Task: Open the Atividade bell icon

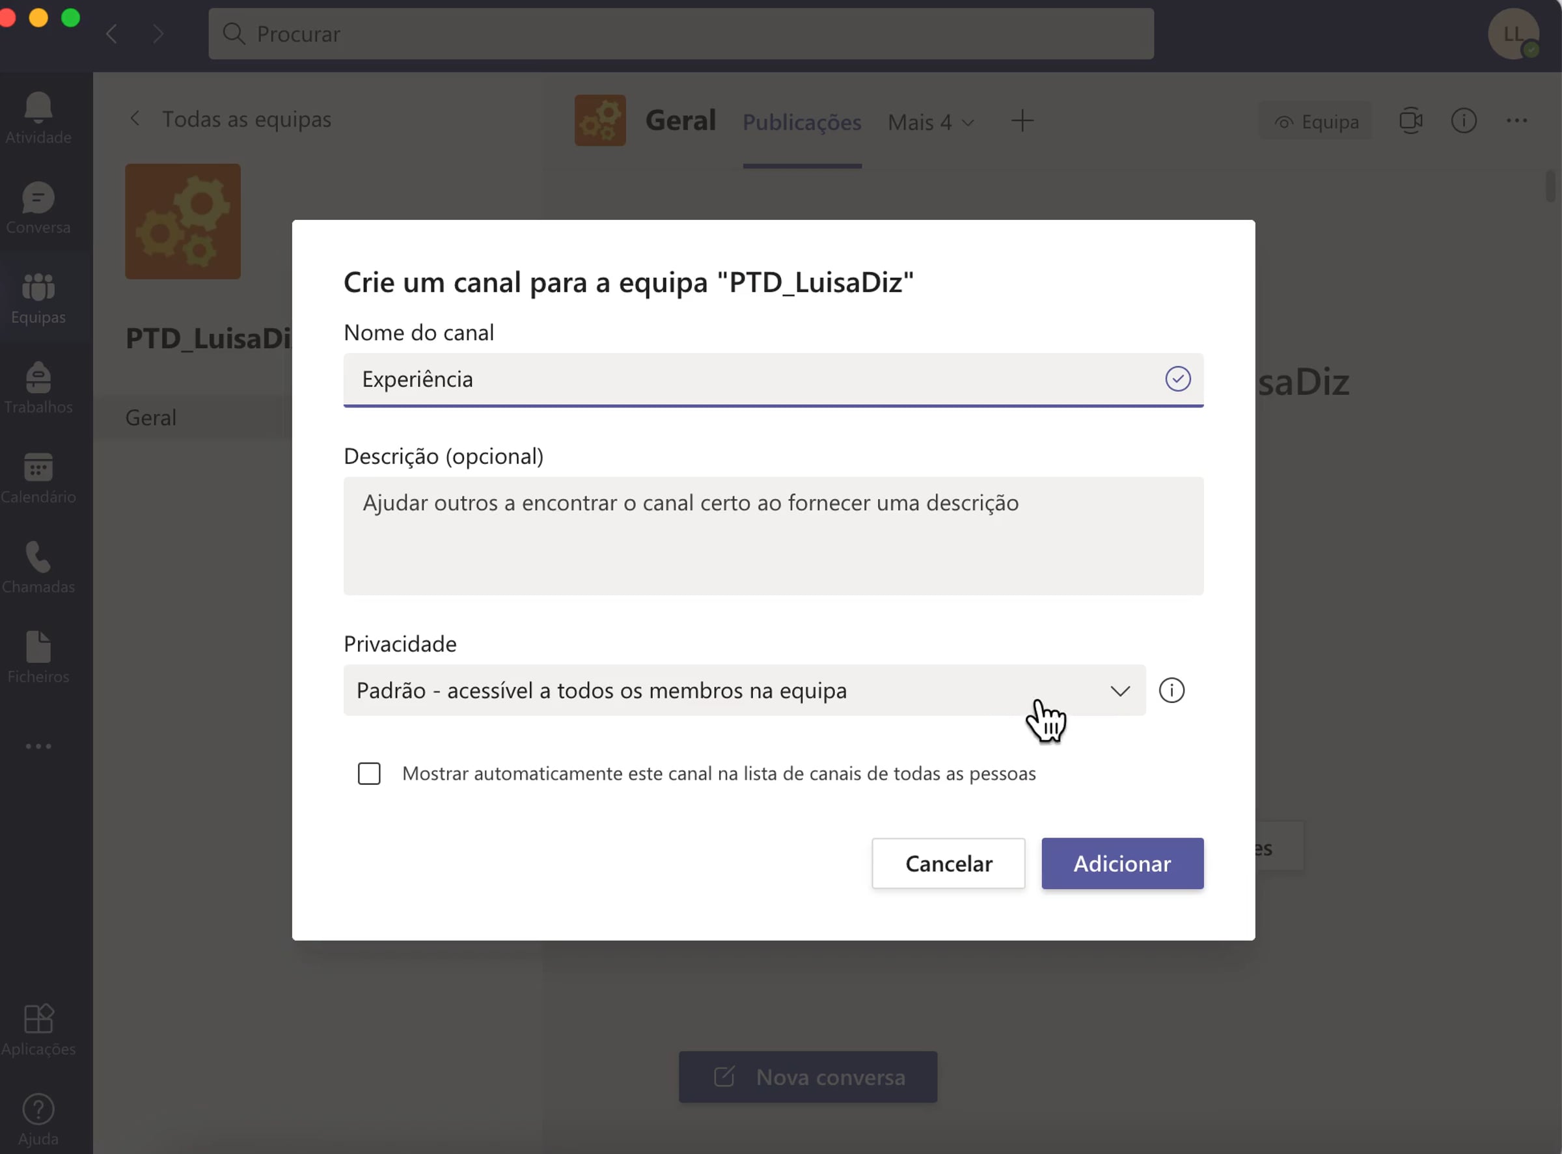Action: tap(38, 108)
